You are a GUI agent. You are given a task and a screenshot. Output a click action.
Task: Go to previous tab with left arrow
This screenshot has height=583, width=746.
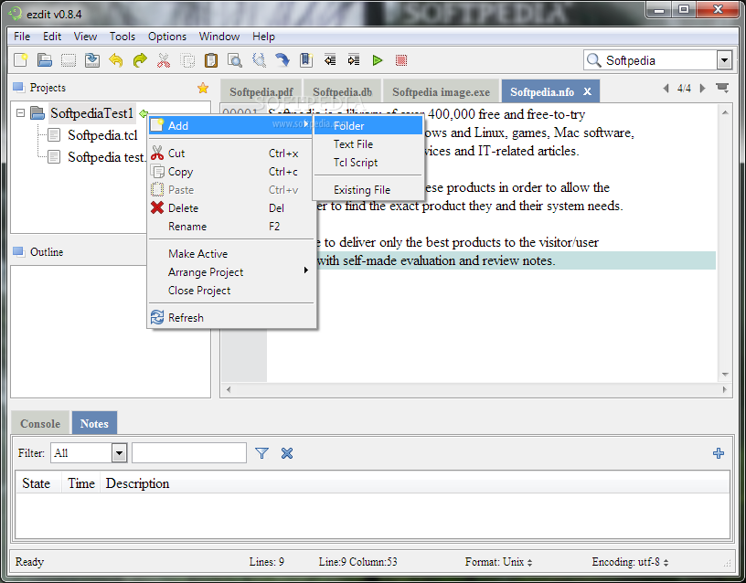tap(666, 88)
